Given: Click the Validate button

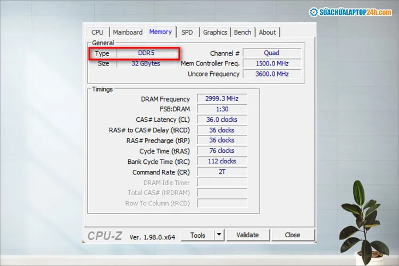Looking at the screenshot, I should coord(247,235).
